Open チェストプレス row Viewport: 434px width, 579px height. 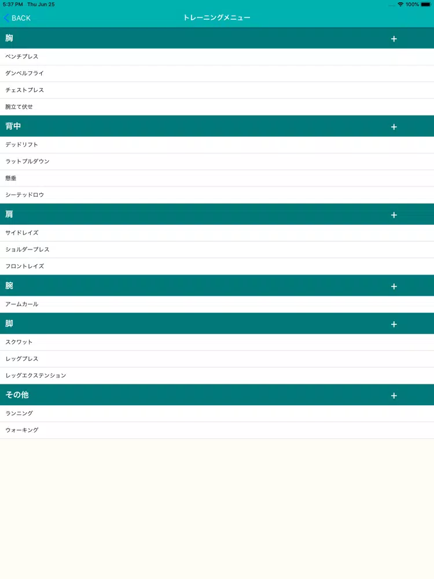point(217,90)
